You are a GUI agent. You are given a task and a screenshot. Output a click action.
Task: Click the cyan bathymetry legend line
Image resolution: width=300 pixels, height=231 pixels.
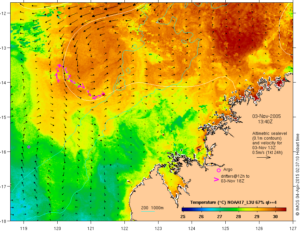tap(148, 211)
